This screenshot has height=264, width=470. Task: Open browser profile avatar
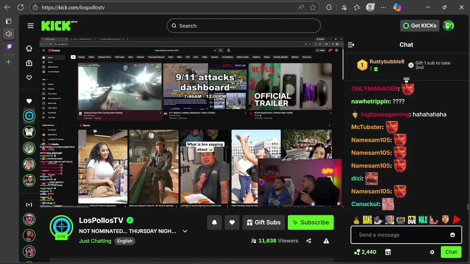tap(370, 7)
